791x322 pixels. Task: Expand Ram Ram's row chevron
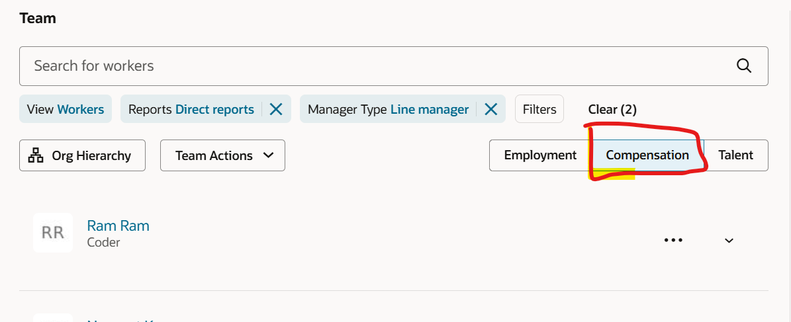pyautogui.click(x=729, y=240)
